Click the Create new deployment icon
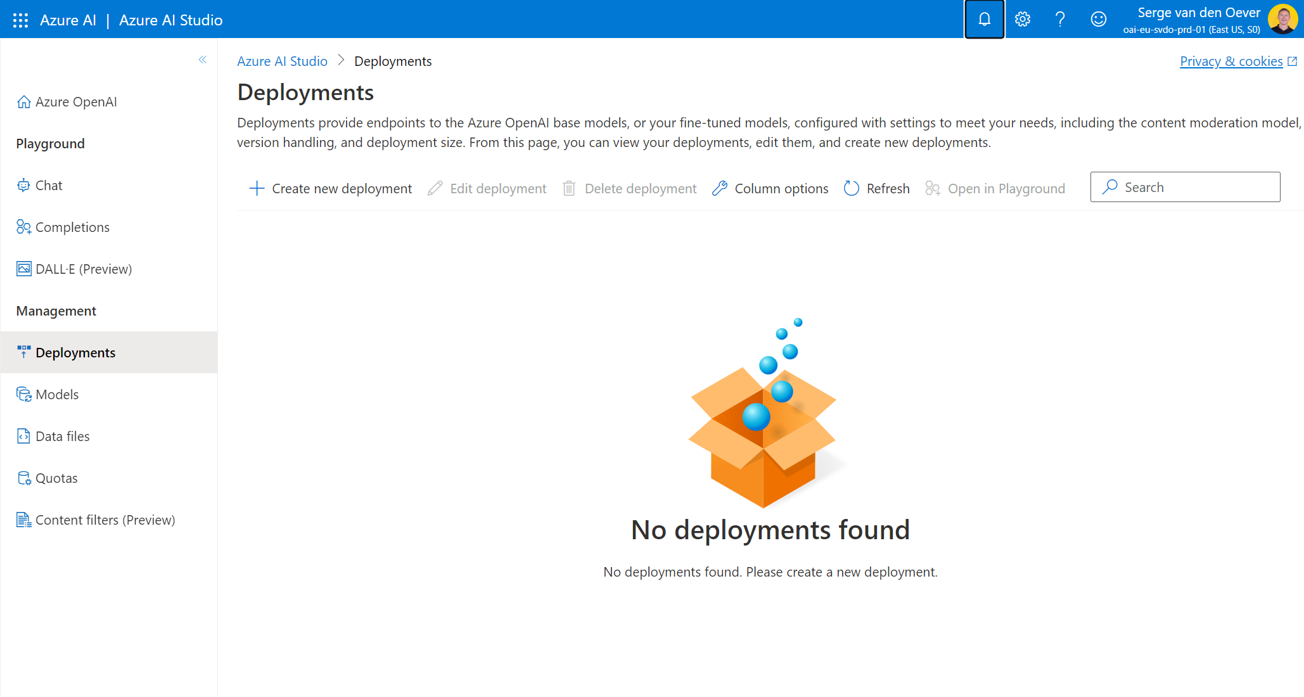1304x697 pixels. [255, 188]
